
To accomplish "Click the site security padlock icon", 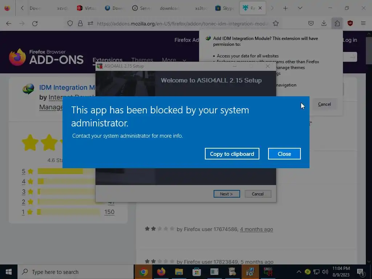I will click(x=80, y=24).
